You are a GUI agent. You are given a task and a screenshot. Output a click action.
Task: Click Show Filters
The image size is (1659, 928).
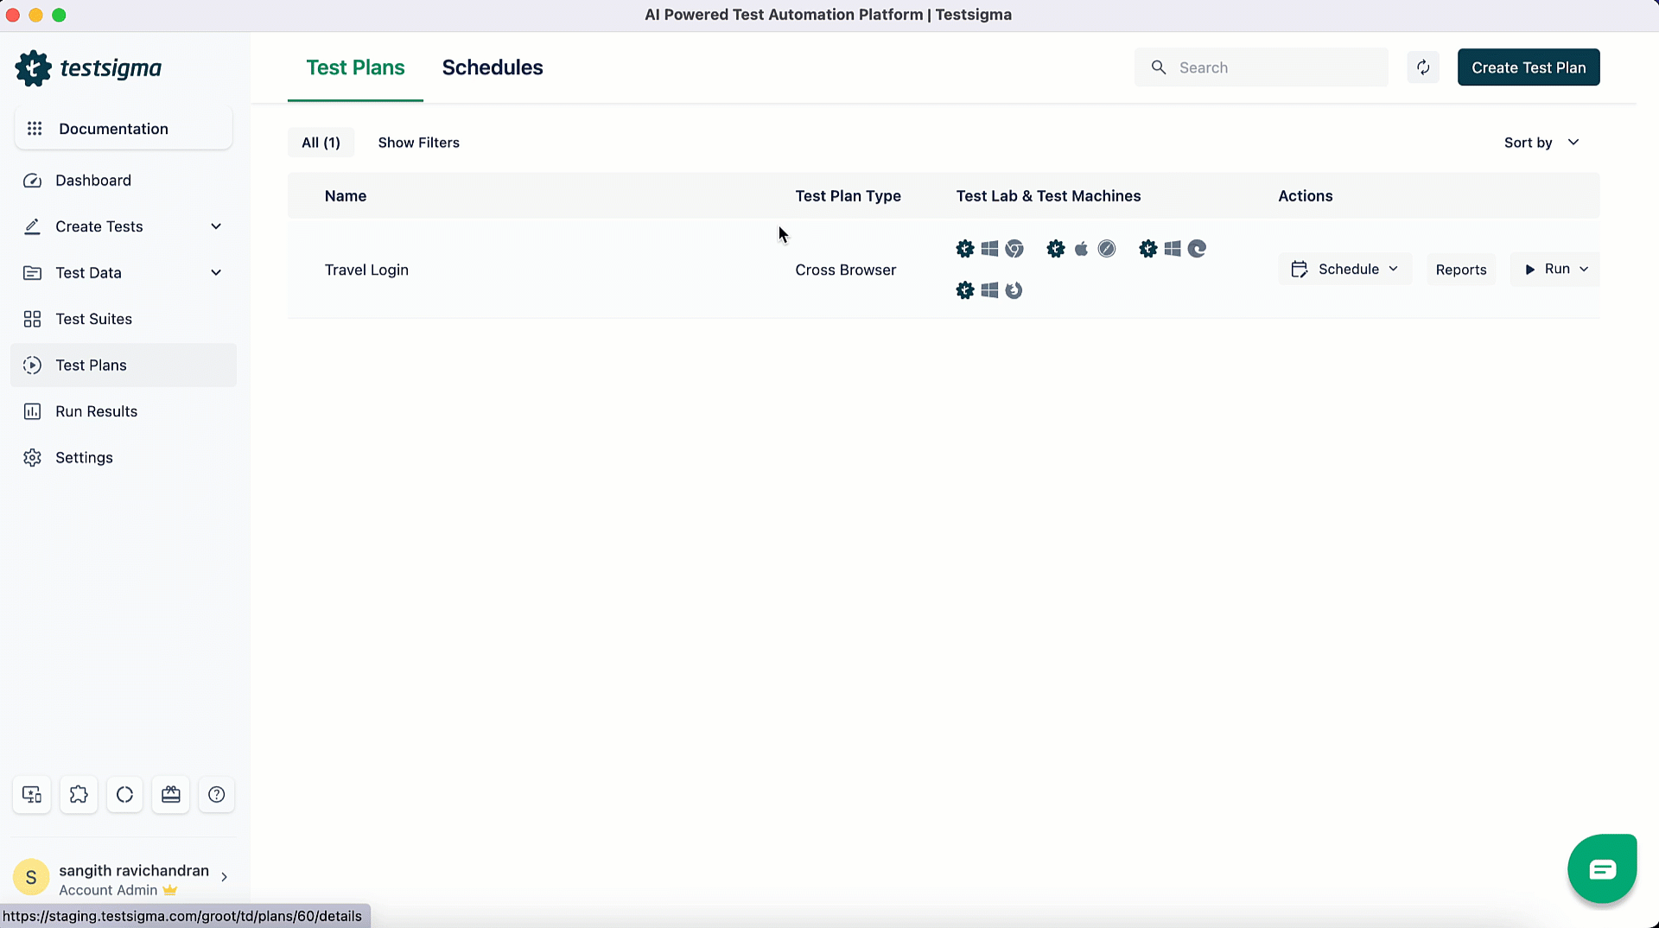pyautogui.click(x=418, y=143)
